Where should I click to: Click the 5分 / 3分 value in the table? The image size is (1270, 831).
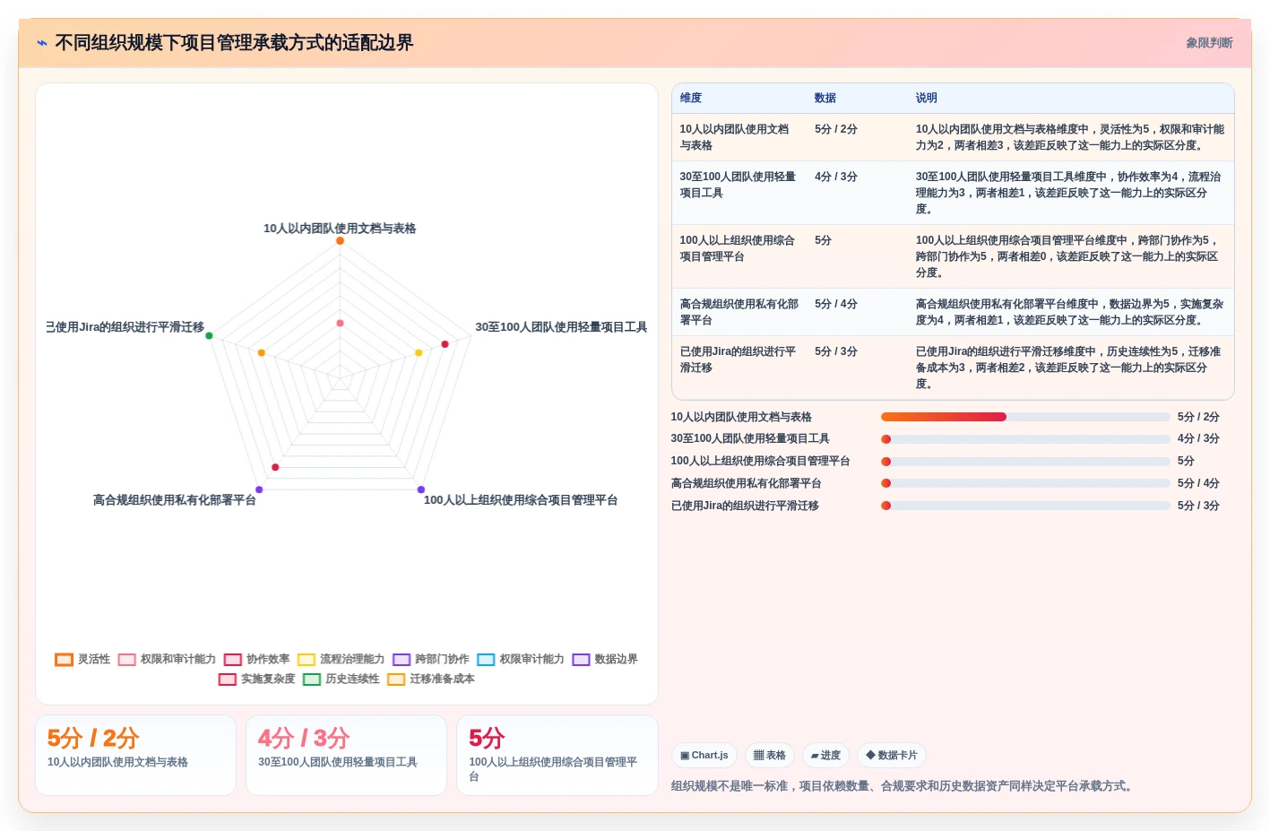[836, 351]
